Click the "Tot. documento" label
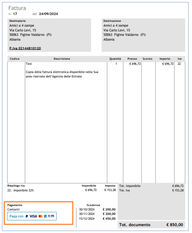The height and width of the screenshot is (233, 192). coord(135,225)
